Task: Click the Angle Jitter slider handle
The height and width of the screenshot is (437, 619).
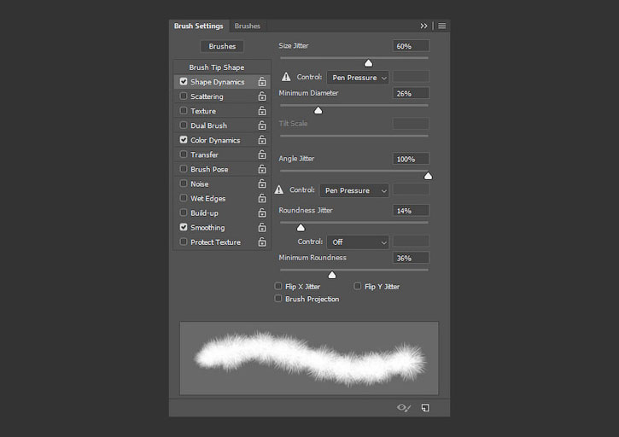Action: pos(428,176)
